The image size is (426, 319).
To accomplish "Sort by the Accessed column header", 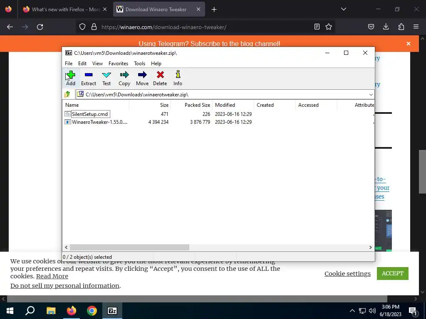I will point(316,105).
